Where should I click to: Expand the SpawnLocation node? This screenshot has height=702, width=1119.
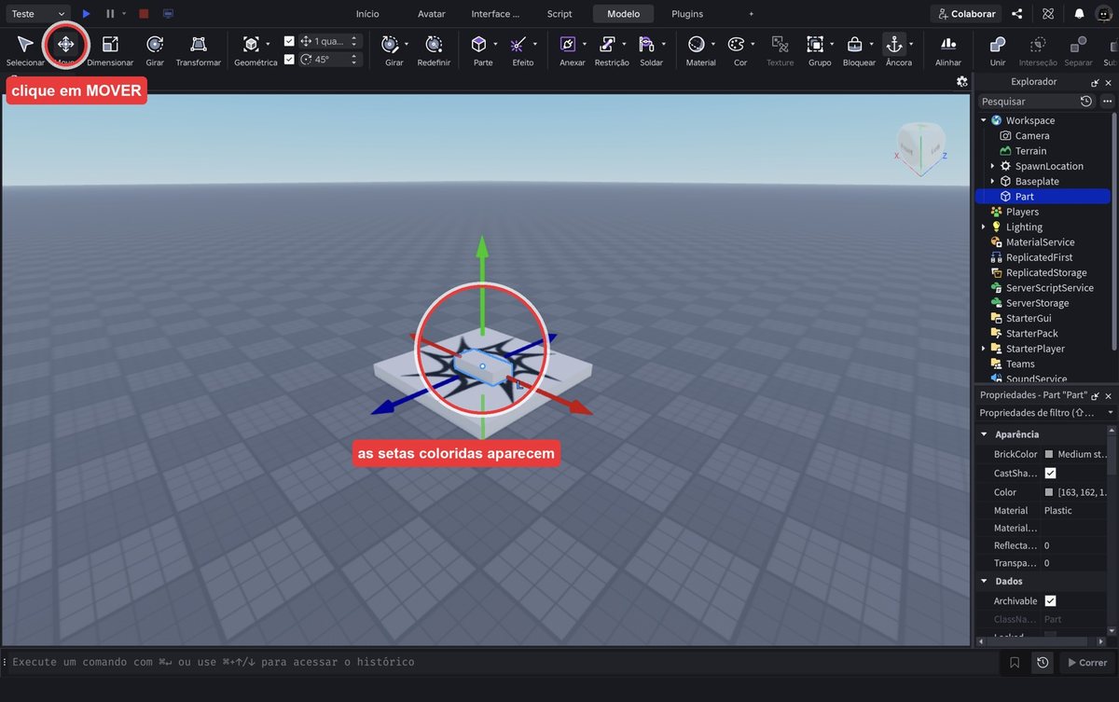click(x=992, y=166)
